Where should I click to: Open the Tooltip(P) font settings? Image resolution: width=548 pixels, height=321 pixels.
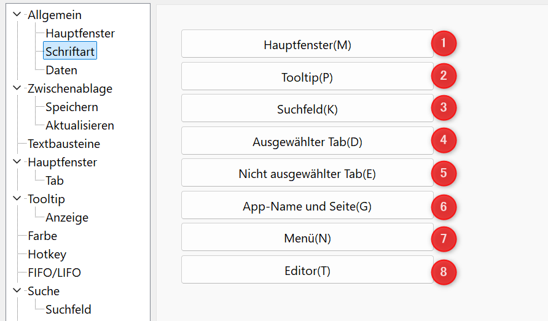click(307, 76)
